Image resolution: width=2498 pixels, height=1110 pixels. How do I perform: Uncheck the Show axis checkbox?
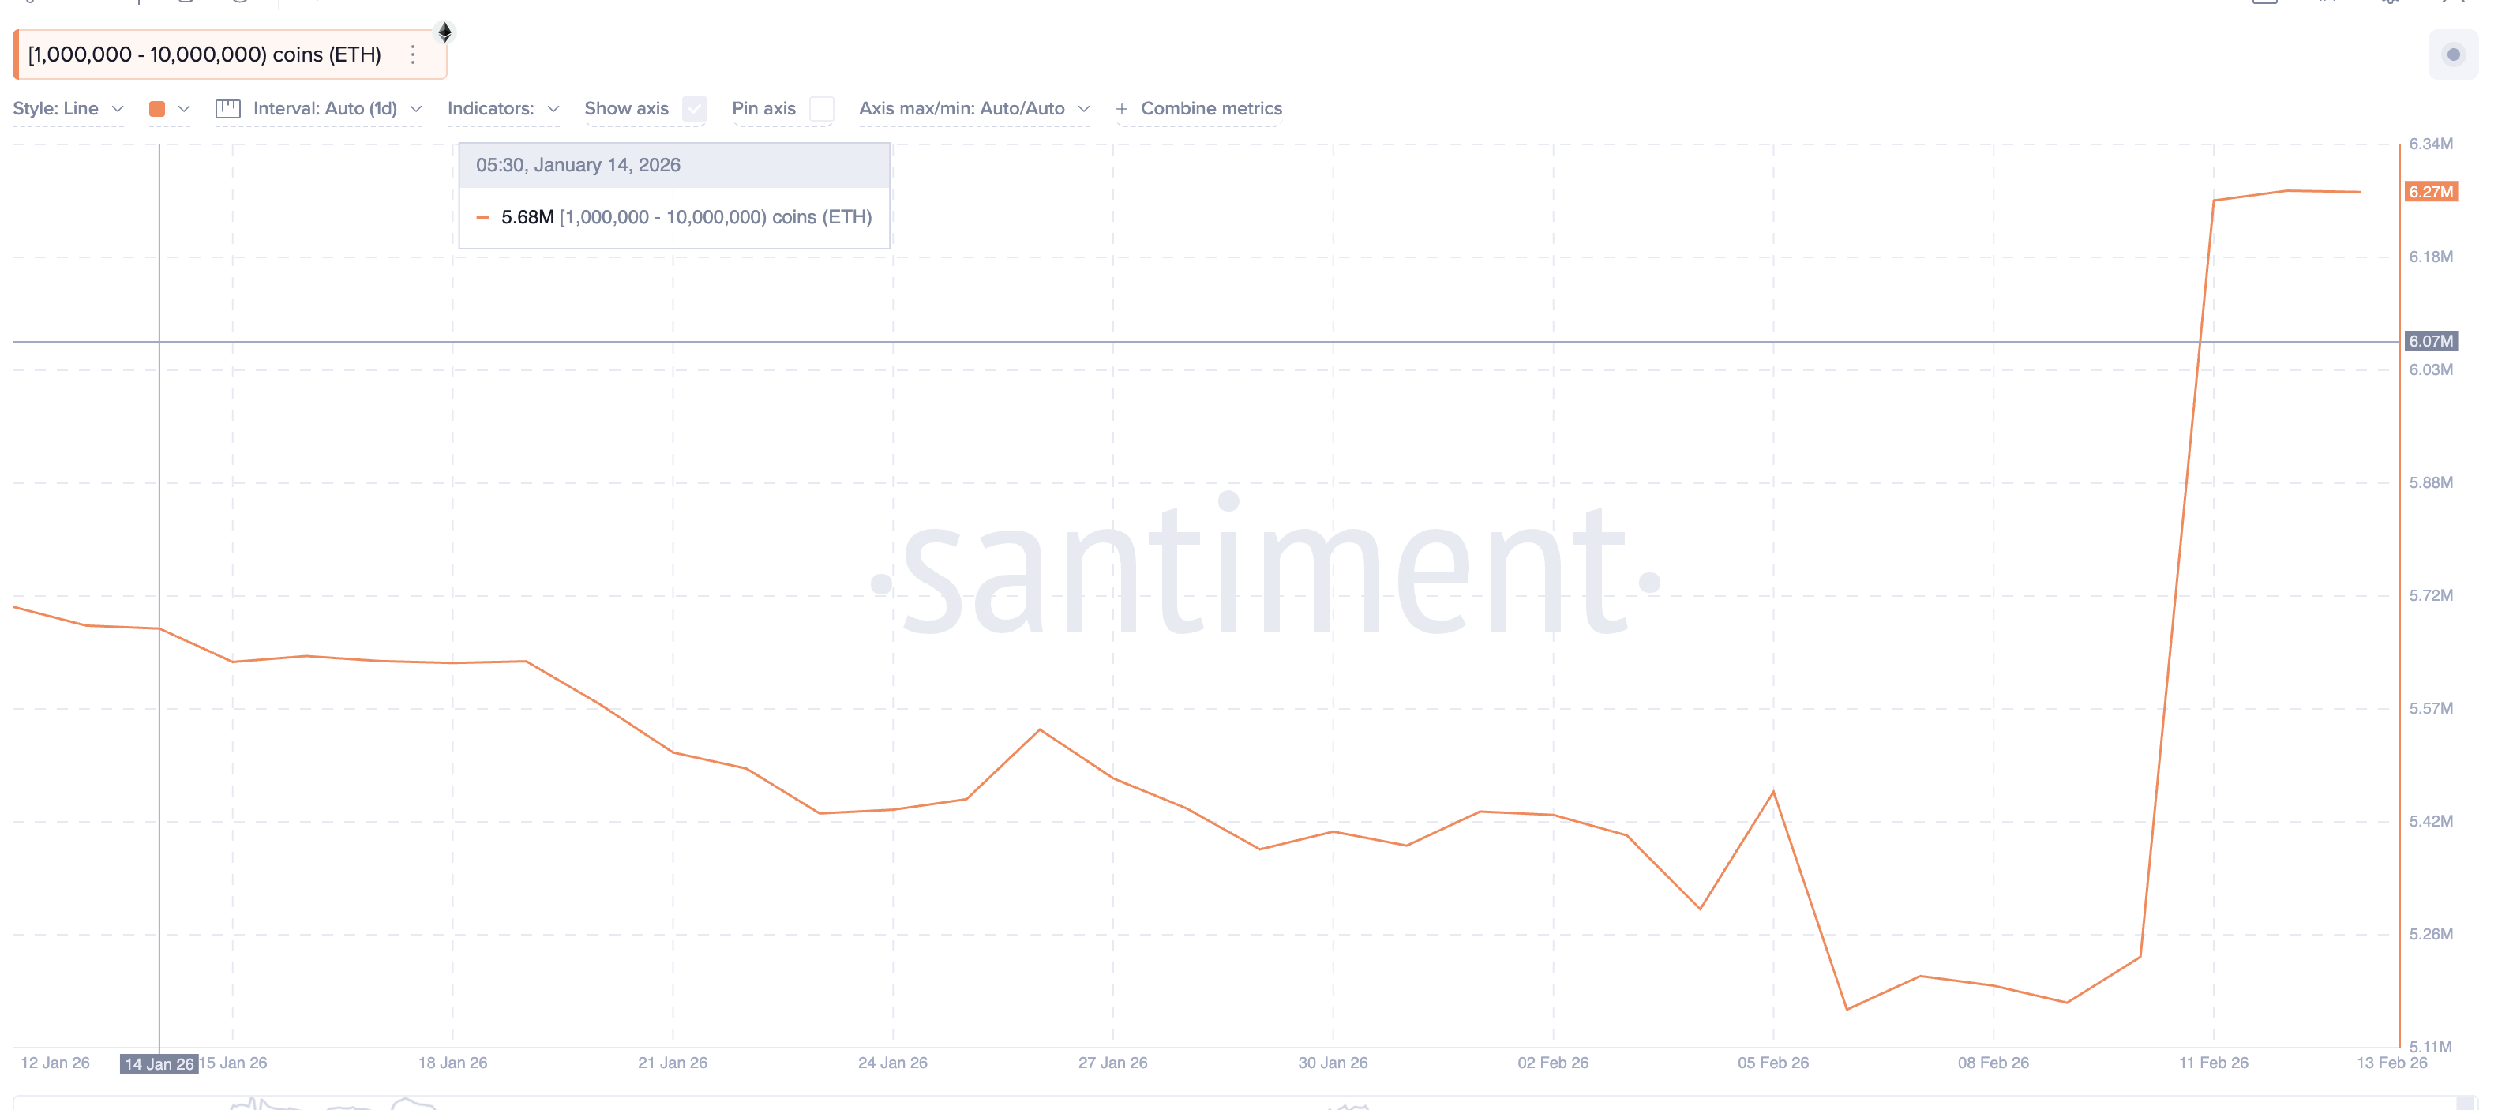[x=694, y=109]
